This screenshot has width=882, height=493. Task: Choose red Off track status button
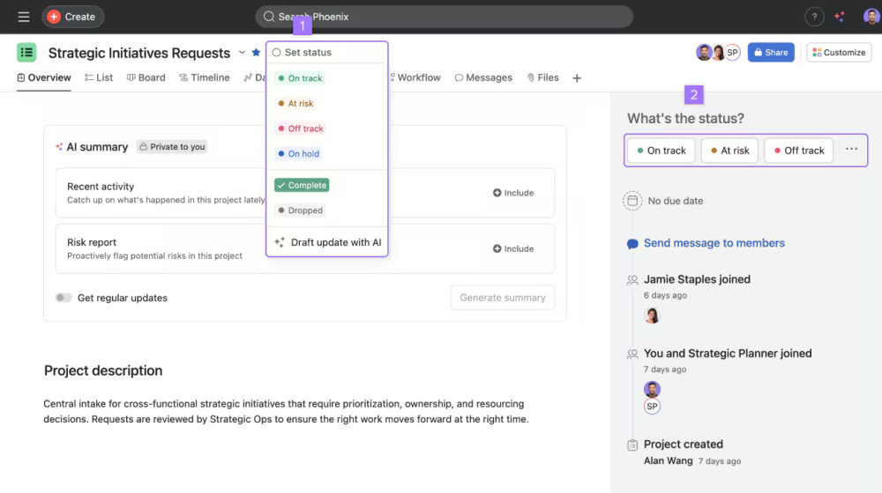click(x=798, y=151)
